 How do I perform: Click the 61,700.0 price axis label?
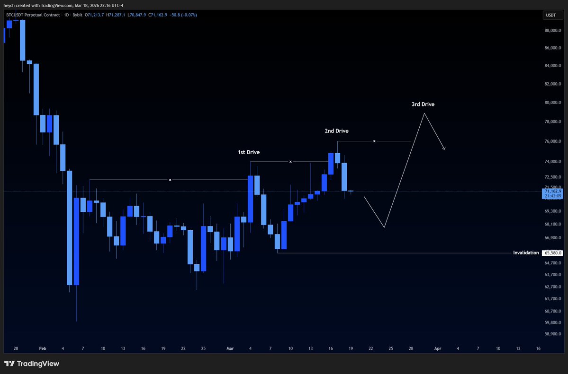(x=553, y=299)
